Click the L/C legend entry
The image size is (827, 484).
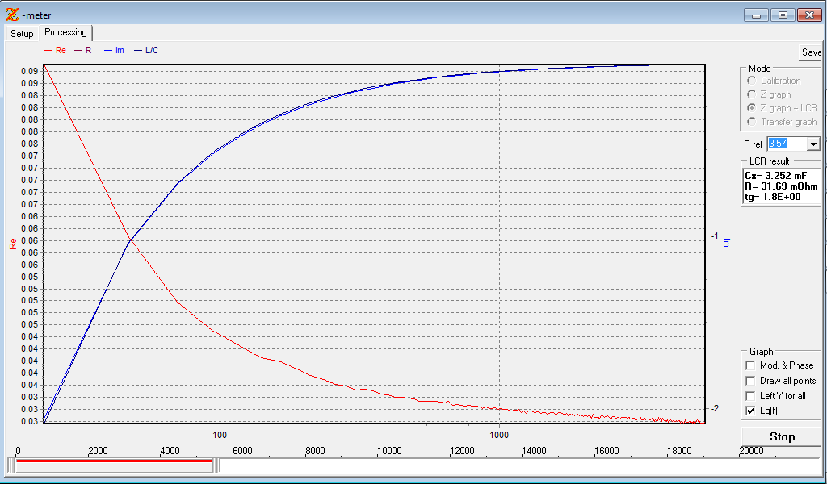[147, 51]
